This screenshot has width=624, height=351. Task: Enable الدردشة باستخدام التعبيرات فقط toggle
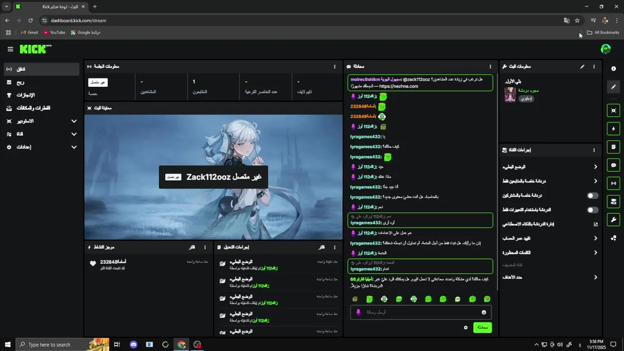click(x=592, y=210)
